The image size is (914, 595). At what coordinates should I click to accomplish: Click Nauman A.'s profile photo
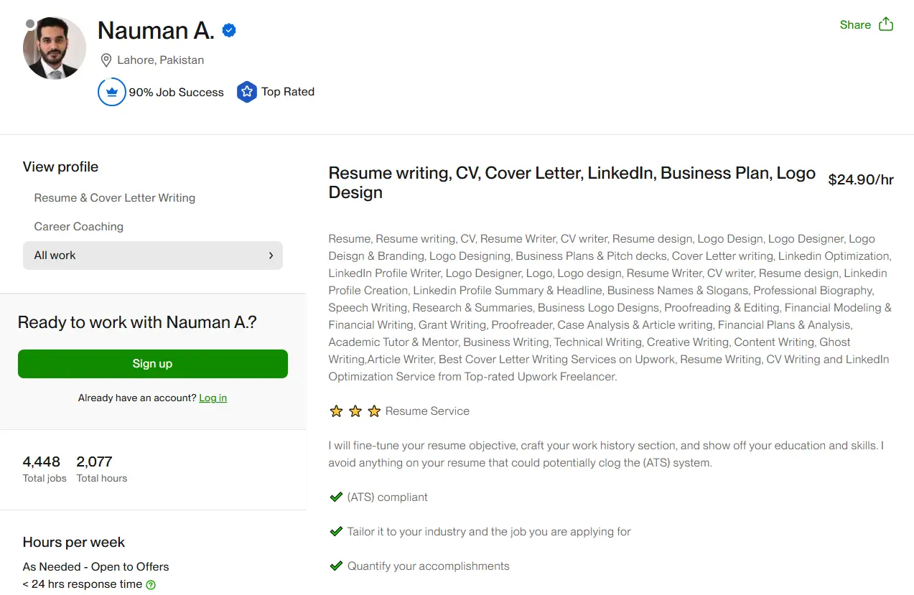point(54,47)
